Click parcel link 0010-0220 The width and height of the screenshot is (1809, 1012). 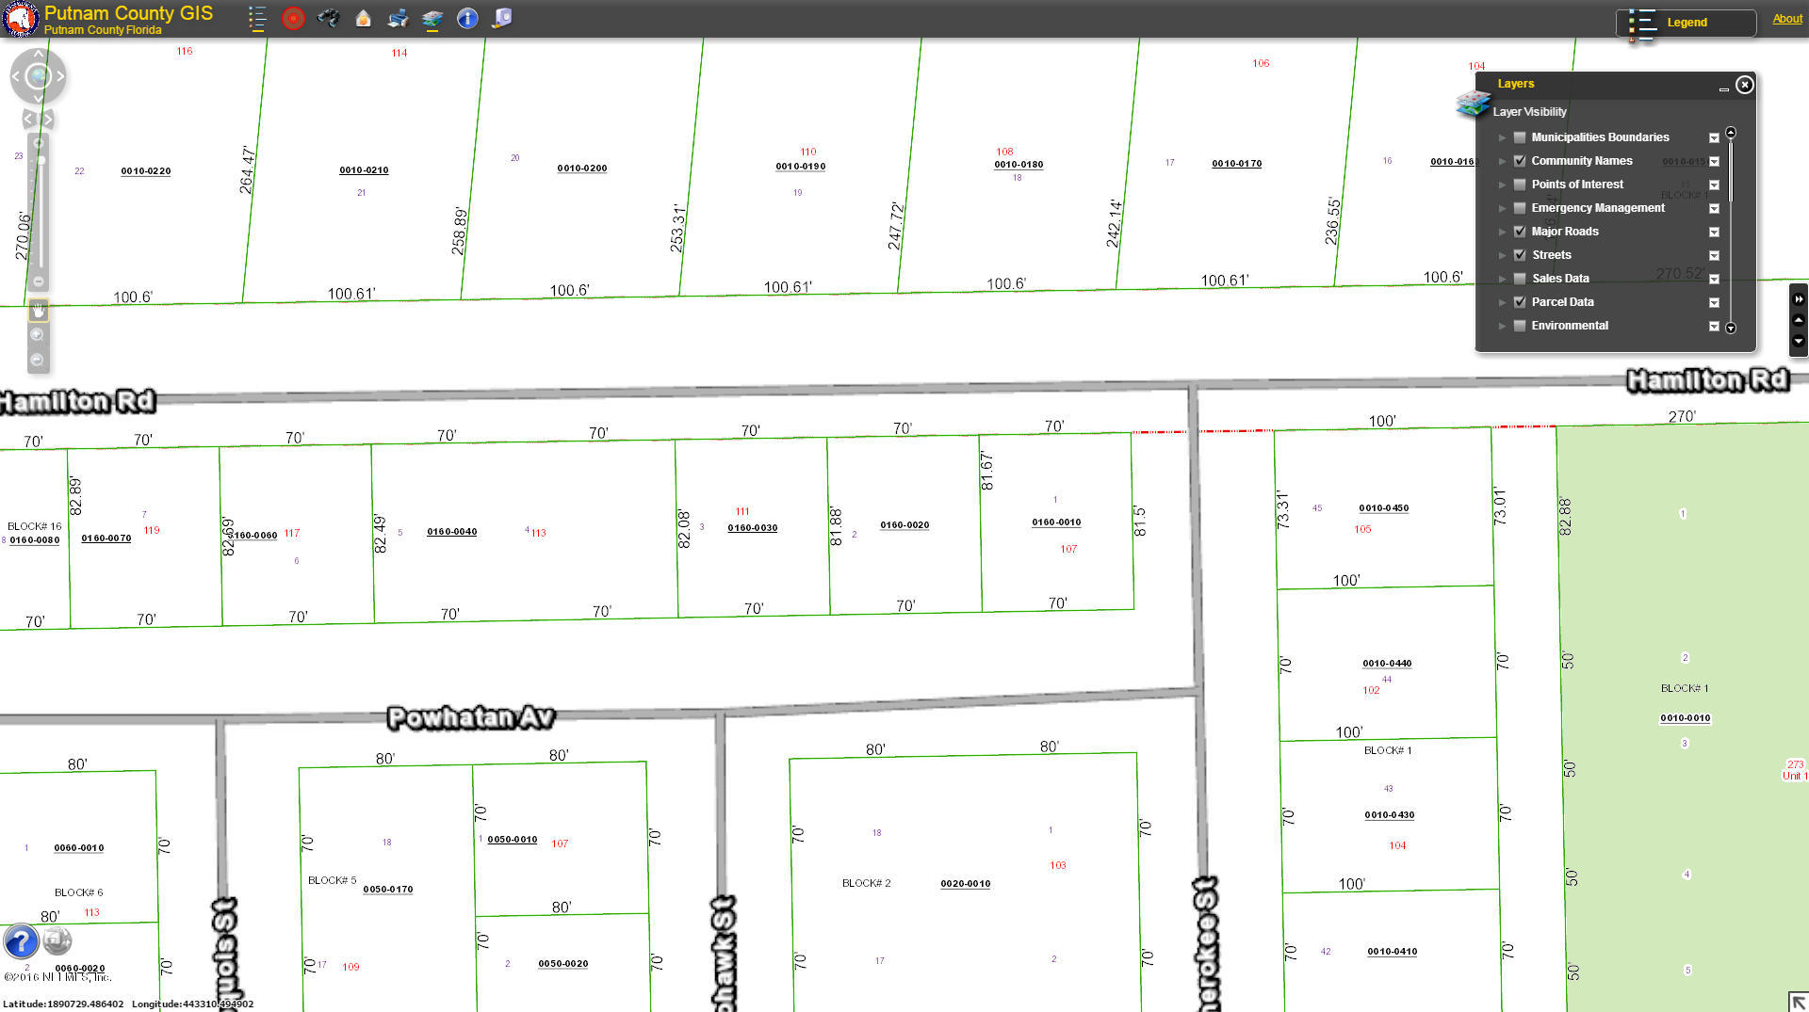click(x=146, y=171)
